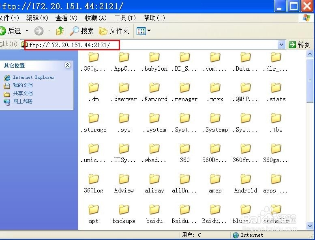Open the Internet Explorer link

pos(29,78)
